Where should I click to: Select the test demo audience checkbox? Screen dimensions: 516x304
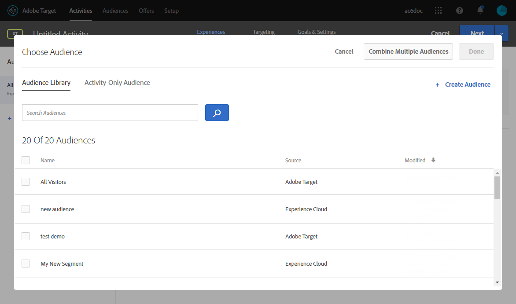pos(26,236)
